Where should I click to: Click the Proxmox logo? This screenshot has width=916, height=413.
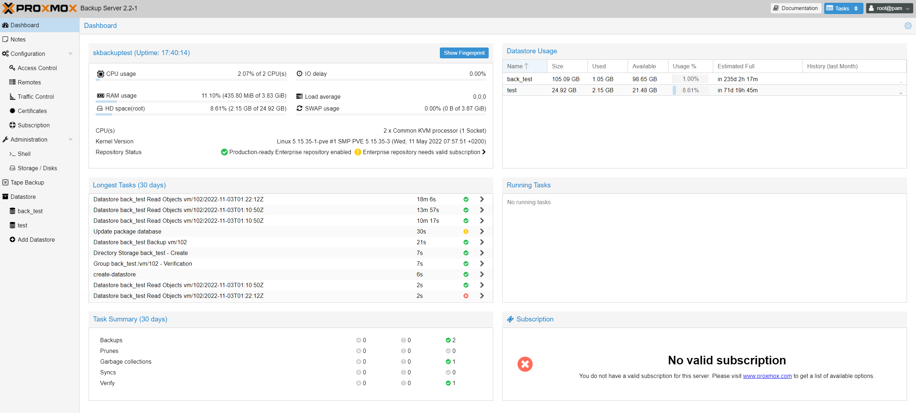point(39,8)
